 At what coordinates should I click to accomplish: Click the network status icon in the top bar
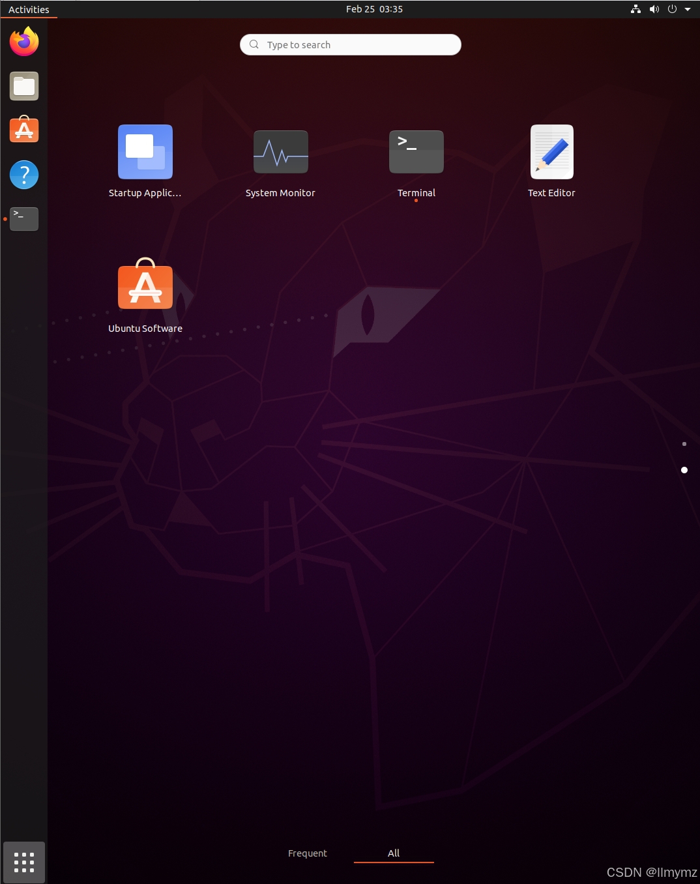tap(635, 9)
